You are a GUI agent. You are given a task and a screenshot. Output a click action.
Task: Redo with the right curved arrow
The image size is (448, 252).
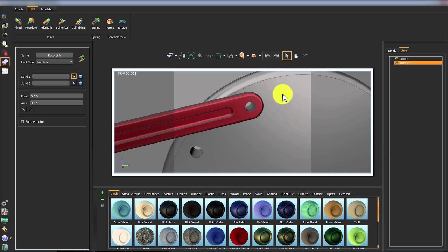[276, 56]
